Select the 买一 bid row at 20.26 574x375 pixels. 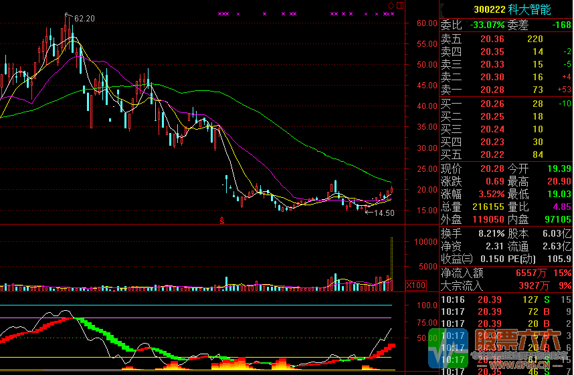pos(506,104)
